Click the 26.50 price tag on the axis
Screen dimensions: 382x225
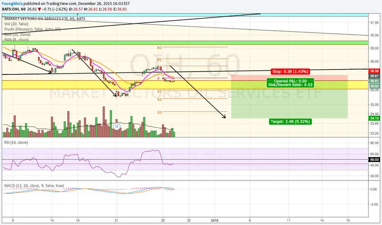pyautogui.click(x=375, y=86)
